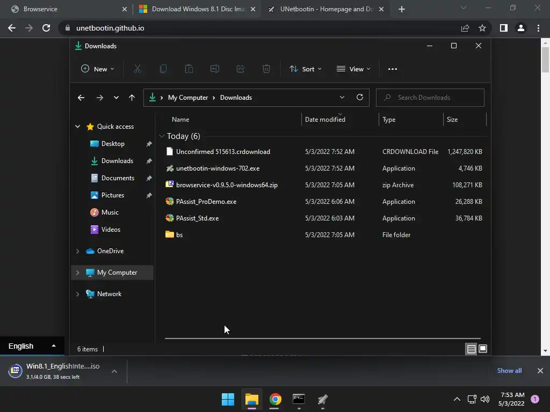Click My Computer breadcrumb in address bar
Screen dimensions: 550x412
(x=188, y=98)
